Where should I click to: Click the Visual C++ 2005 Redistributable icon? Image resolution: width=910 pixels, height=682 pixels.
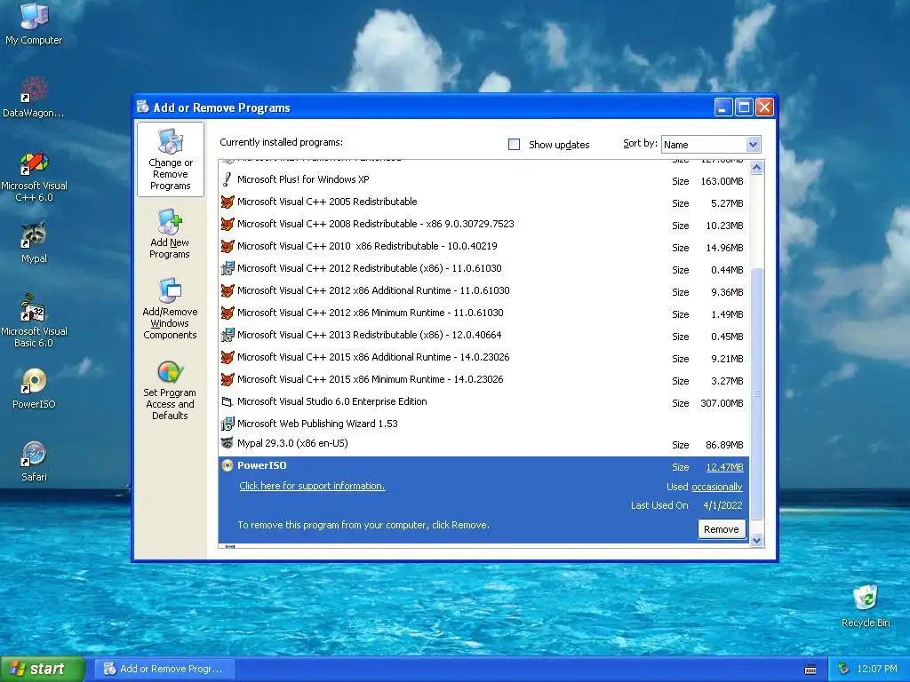(x=227, y=202)
